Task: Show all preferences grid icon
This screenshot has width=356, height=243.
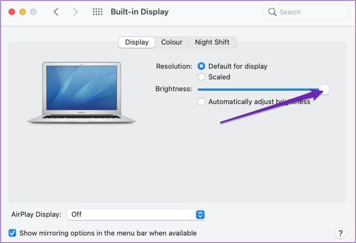Action: click(98, 12)
